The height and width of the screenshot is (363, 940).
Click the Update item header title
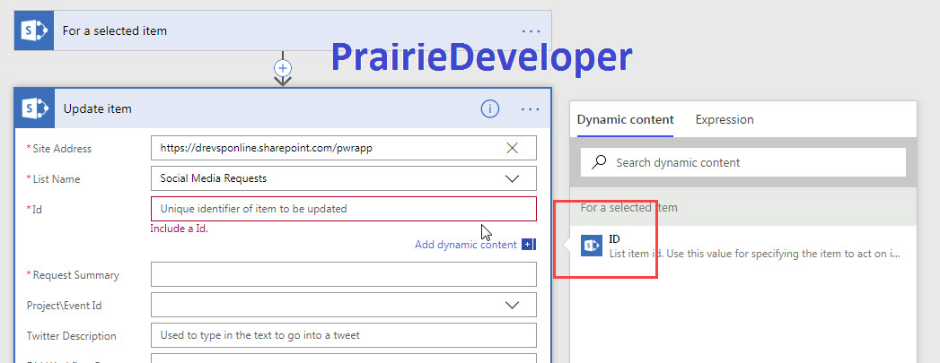click(x=97, y=108)
